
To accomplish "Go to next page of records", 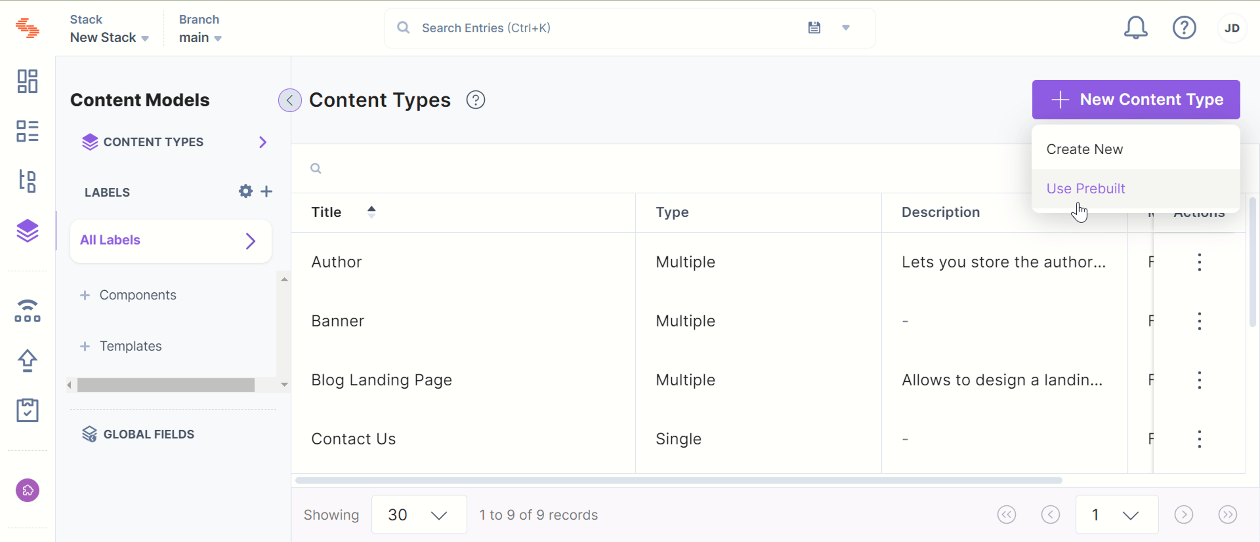I will point(1183,514).
